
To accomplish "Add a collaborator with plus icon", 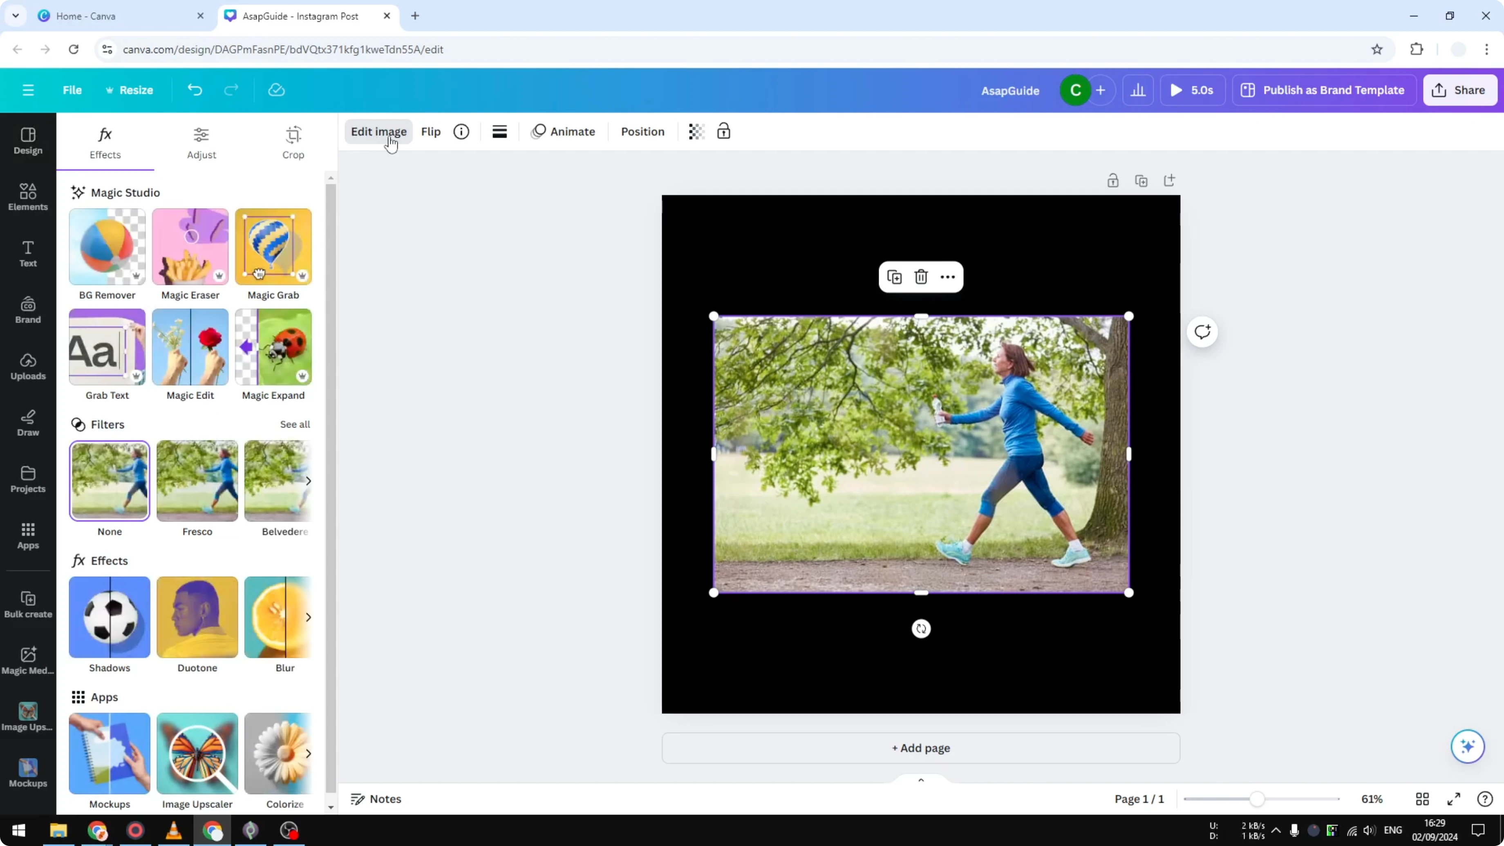I will (1101, 90).
